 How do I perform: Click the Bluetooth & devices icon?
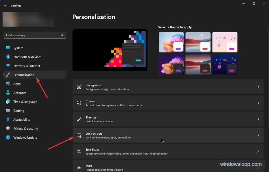tap(8, 57)
